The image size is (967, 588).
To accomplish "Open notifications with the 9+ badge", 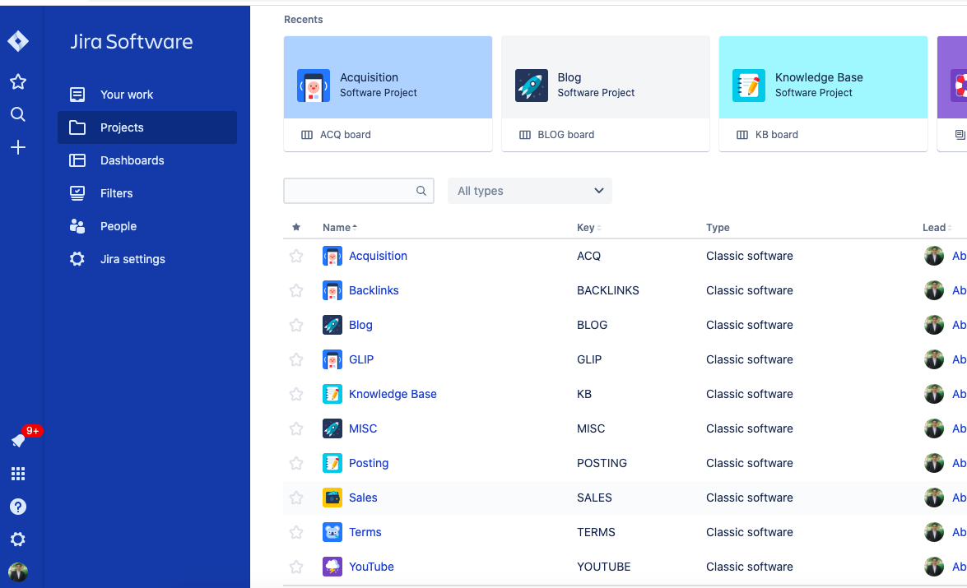I will [x=18, y=440].
